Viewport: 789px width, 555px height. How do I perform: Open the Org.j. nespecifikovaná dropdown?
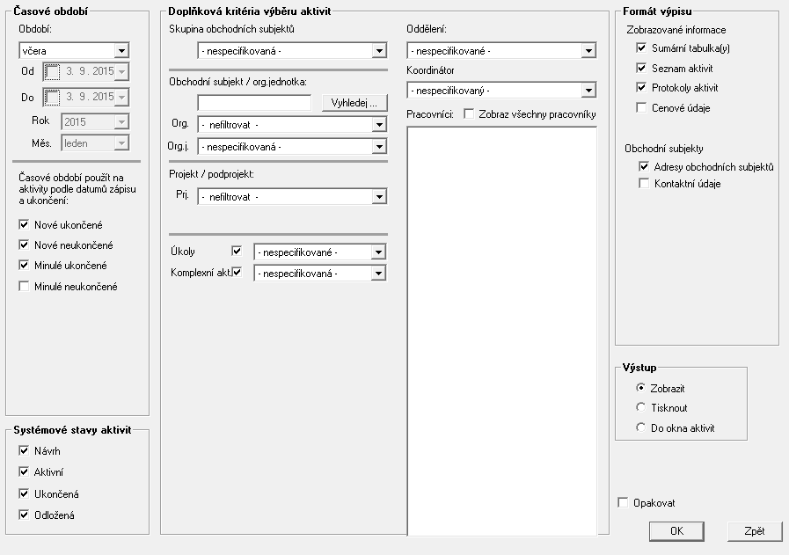(x=292, y=147)
